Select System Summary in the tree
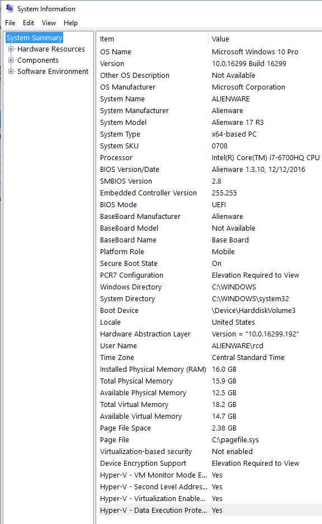 pos(34,38)
